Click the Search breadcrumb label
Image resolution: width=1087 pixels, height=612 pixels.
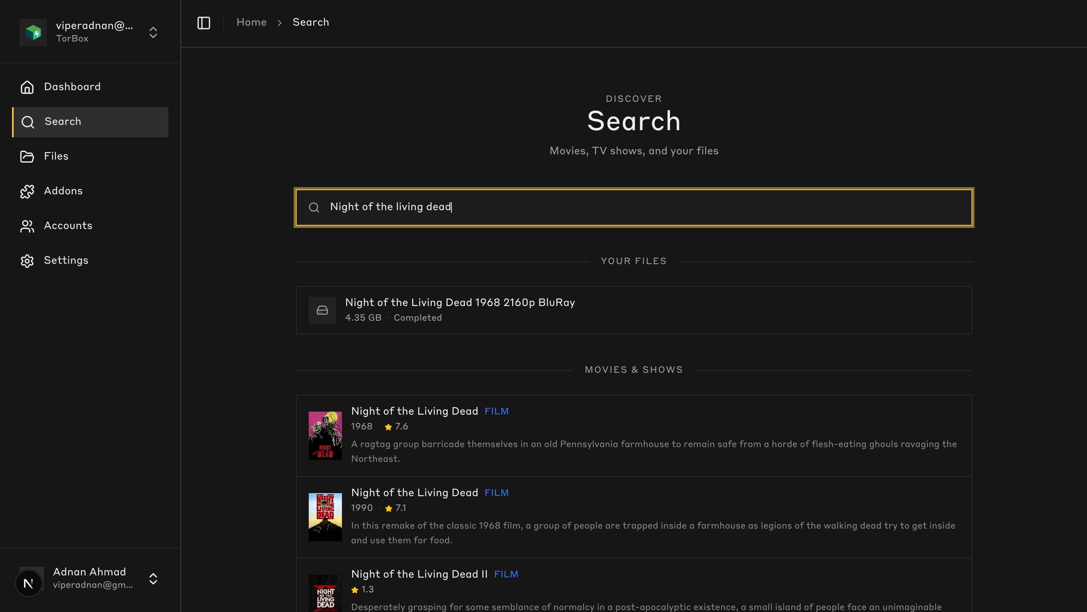pos(311,22)
